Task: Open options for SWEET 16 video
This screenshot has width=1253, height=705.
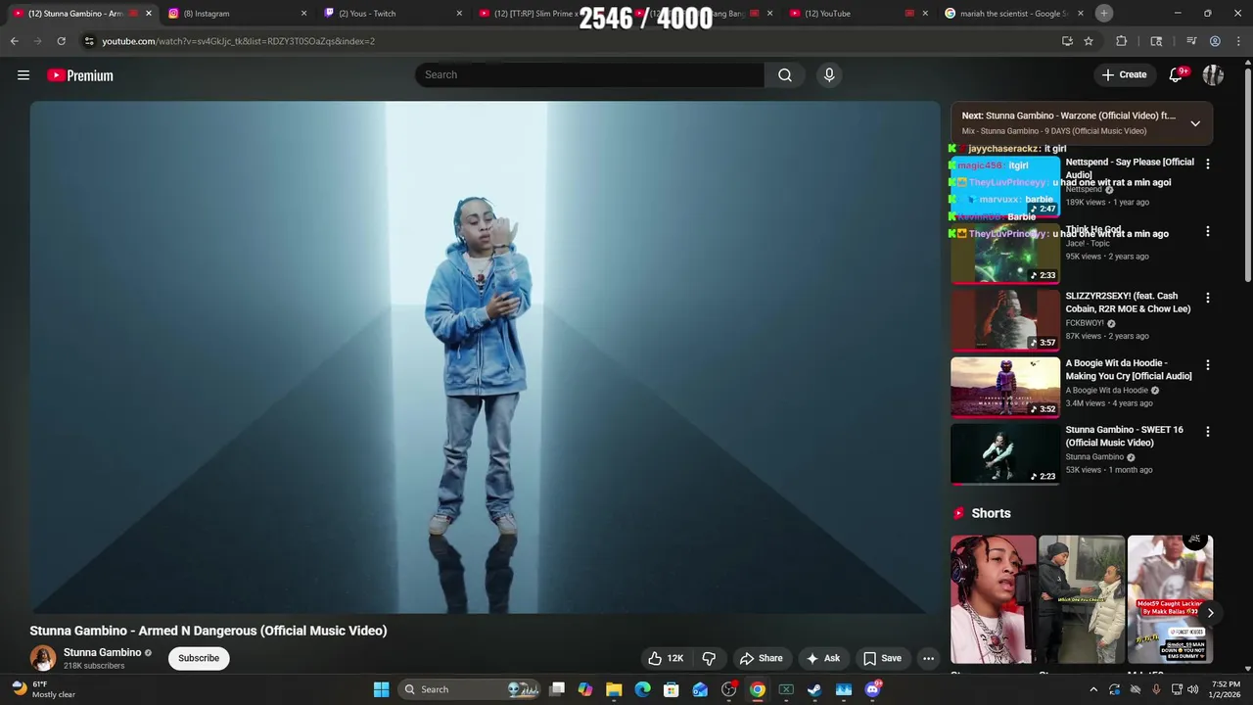Action: pyautogui.click(x=1207, y=431)
